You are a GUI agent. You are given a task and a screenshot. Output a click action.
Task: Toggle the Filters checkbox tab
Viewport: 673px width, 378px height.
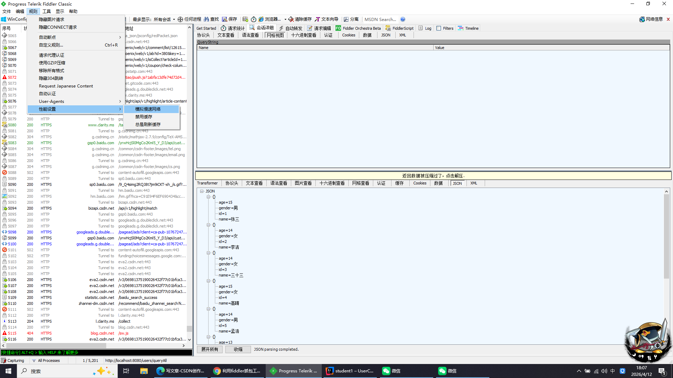click(x=444, y=28)
